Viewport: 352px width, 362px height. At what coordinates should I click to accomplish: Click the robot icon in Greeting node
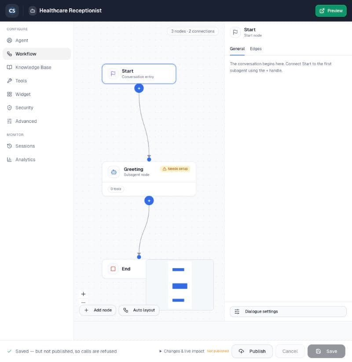pos(114,172)
